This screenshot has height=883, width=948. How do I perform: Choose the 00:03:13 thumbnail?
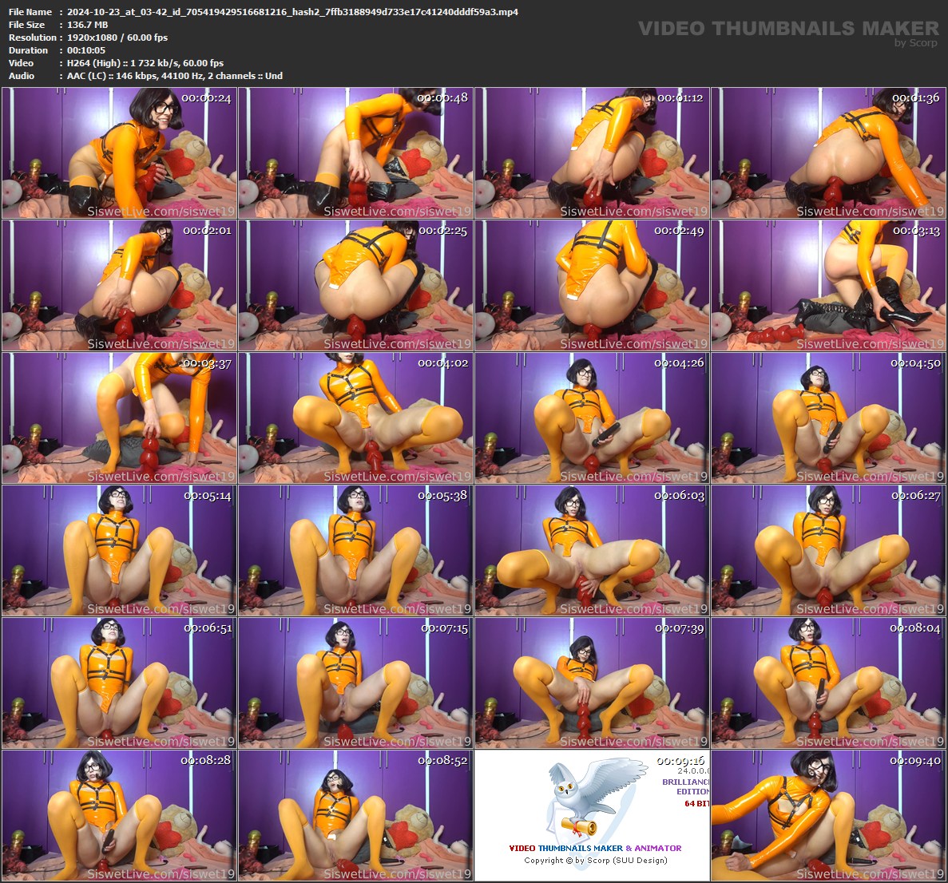828,285
